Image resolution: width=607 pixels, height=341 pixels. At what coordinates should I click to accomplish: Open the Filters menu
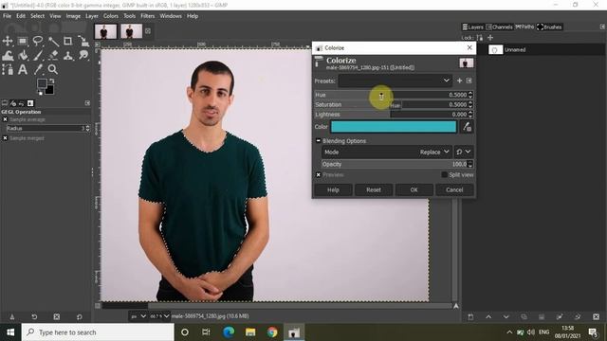pyautogui.click(x=148, y=16)
